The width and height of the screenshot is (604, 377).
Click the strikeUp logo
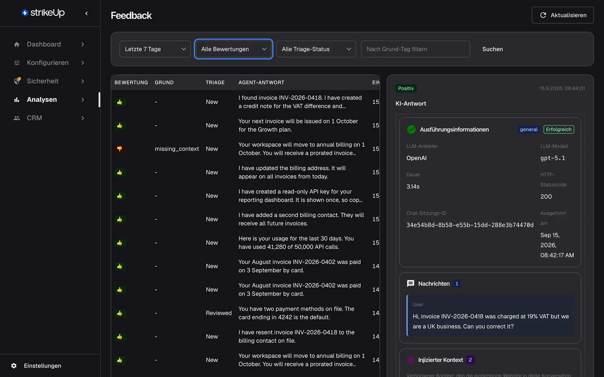click(x=43, y=13)
